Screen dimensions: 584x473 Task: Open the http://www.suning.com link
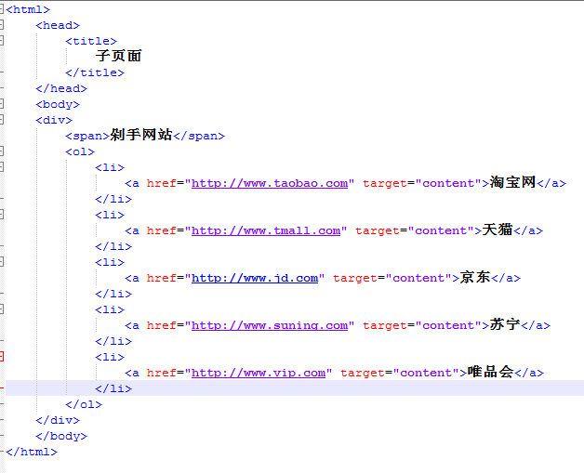tap(270, 325)
